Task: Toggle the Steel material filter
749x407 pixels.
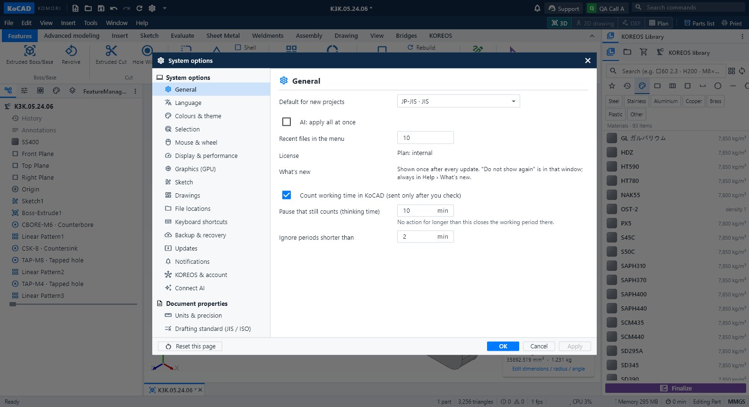Action: 614,101
